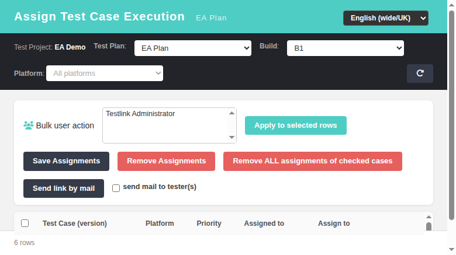The height and width of the screenshot is (255, 456).
Task: Click the user list scroll up arrow
Action: [232, 113]
